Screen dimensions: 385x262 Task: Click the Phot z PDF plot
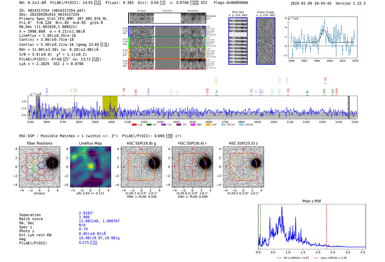(x=312, y=227)
